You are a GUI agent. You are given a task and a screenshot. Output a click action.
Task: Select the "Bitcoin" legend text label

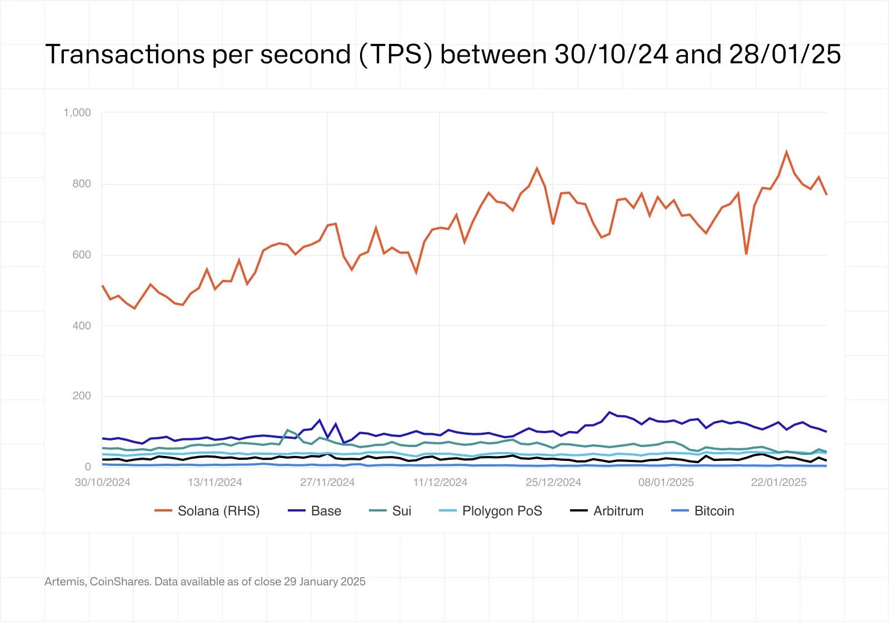pos(715,511)
